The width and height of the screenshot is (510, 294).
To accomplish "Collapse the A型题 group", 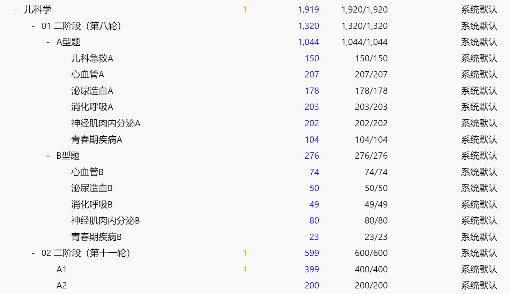I will pyautogui.click(x=48, y=42).
